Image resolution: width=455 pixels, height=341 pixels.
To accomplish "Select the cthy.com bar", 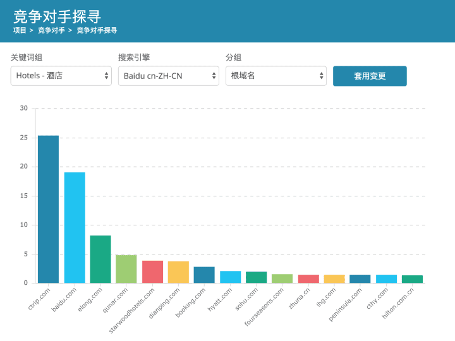I will [x=387, y=279].
